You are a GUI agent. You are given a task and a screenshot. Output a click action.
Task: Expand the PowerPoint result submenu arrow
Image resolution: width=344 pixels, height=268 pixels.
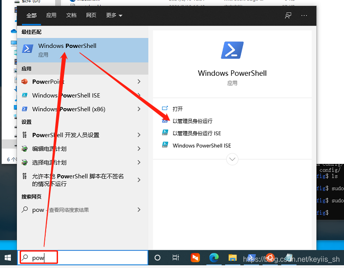tap(139, 82)
